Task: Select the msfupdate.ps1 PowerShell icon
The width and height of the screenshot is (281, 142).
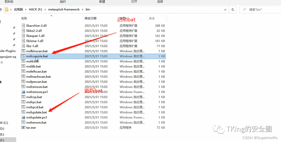Action: [23, 117]
